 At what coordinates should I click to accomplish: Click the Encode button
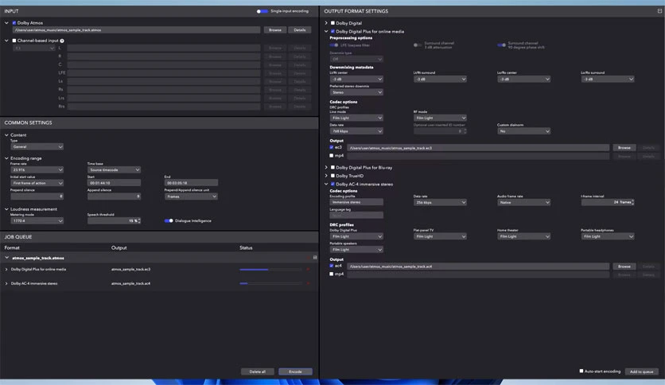click(x=295, y=371)
